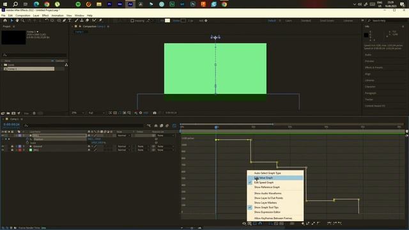Click the Graph Editor toggle icon in timeline
The image size is (409, 230).
(174, 126)
